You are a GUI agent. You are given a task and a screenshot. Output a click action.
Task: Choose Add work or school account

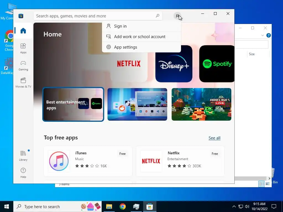[141, 37]
